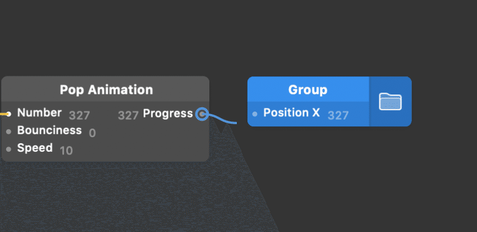
Task: Select the blue cable leaving Progress
Action: click(x=223, y=120)
